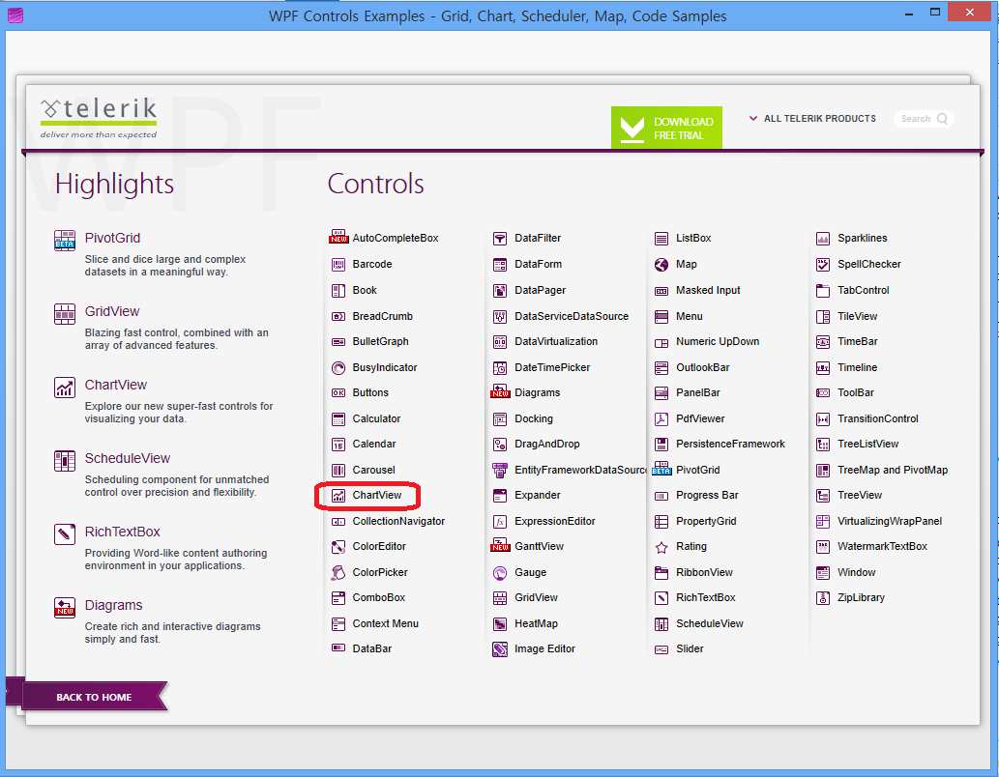Screen dimensions: 999x777
Task: Click the DataFilter funnel icon
Action: (500, 238)
